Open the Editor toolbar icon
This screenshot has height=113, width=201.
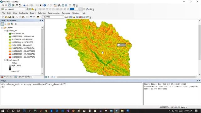(x=66, y=17)
